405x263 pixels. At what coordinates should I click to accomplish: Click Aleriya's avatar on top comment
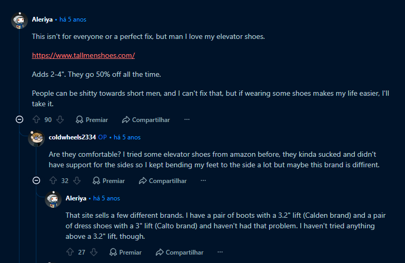point(19,21)
